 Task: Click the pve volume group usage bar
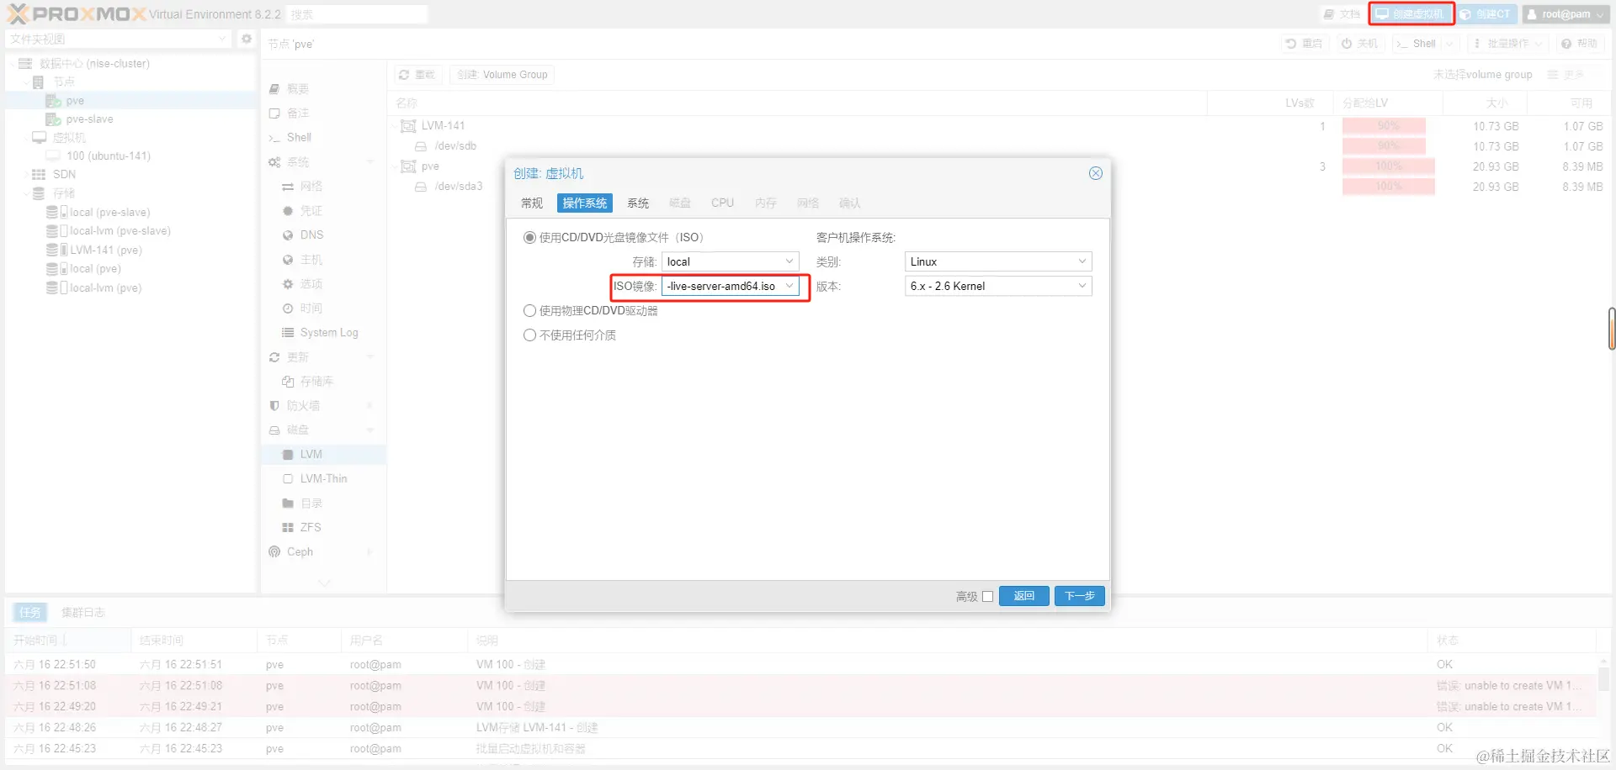(x=1388, y=166)
